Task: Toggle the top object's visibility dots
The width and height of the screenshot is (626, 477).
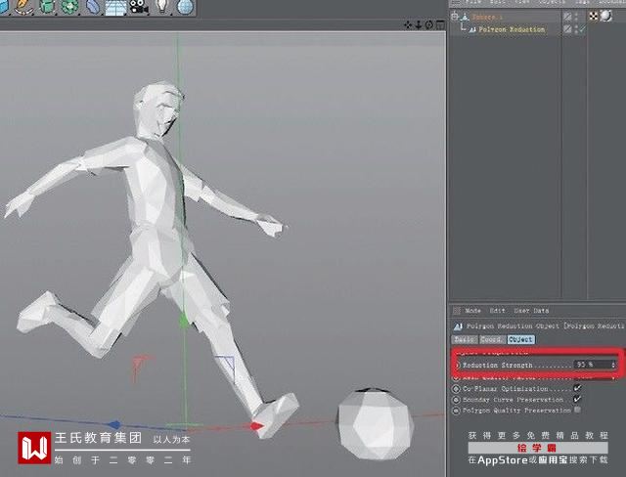Action: pos(576,17)
